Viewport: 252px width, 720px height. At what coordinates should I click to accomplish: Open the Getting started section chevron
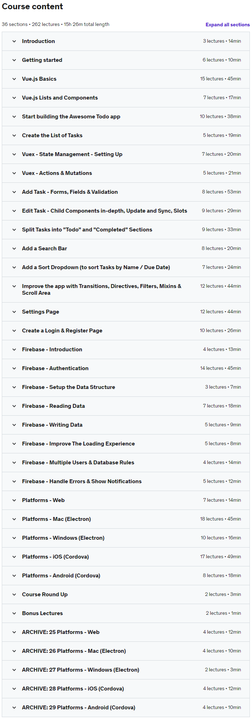(14, 60)
